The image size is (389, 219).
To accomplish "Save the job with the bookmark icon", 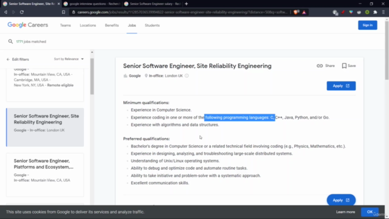I will (x=344, y=66).
